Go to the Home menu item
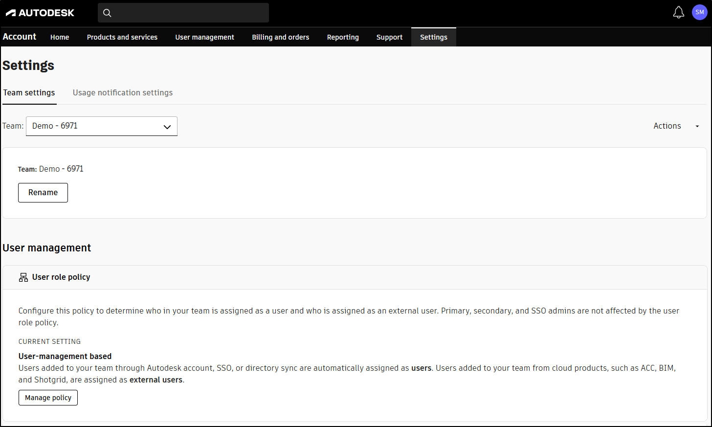 coord(60,37)
